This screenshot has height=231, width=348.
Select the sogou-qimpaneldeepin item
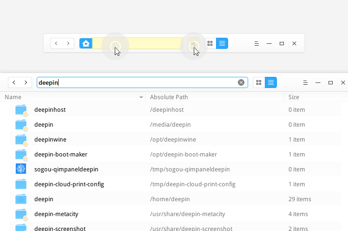pyautogui.click(x=176, y=170)
